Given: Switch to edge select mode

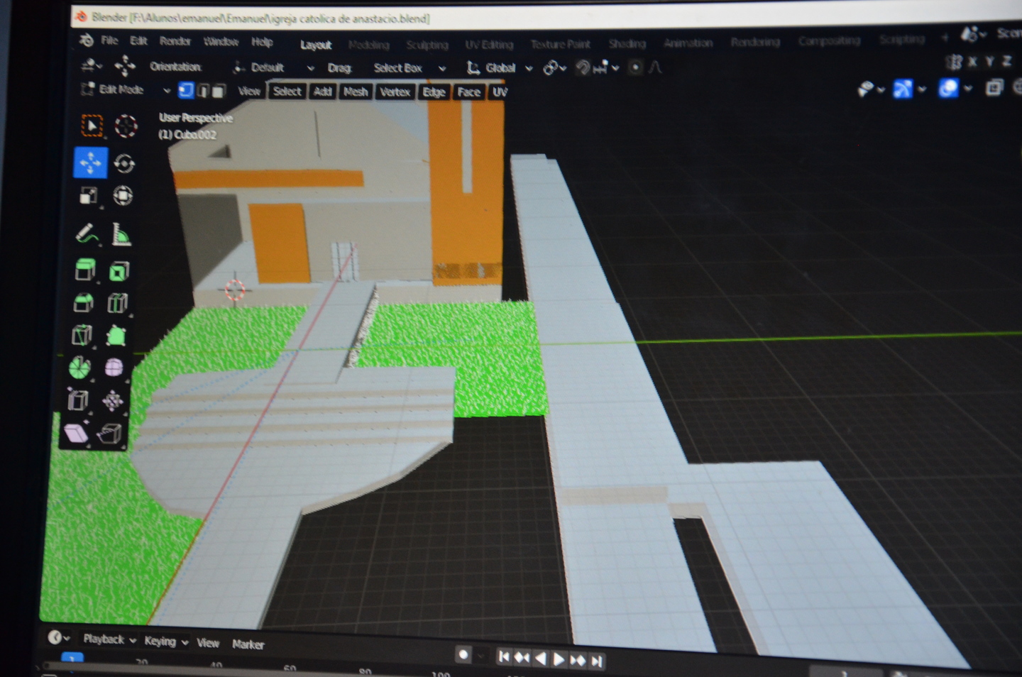Looking at the screenshot, I should pyautogui.click(x=203, y=91).
